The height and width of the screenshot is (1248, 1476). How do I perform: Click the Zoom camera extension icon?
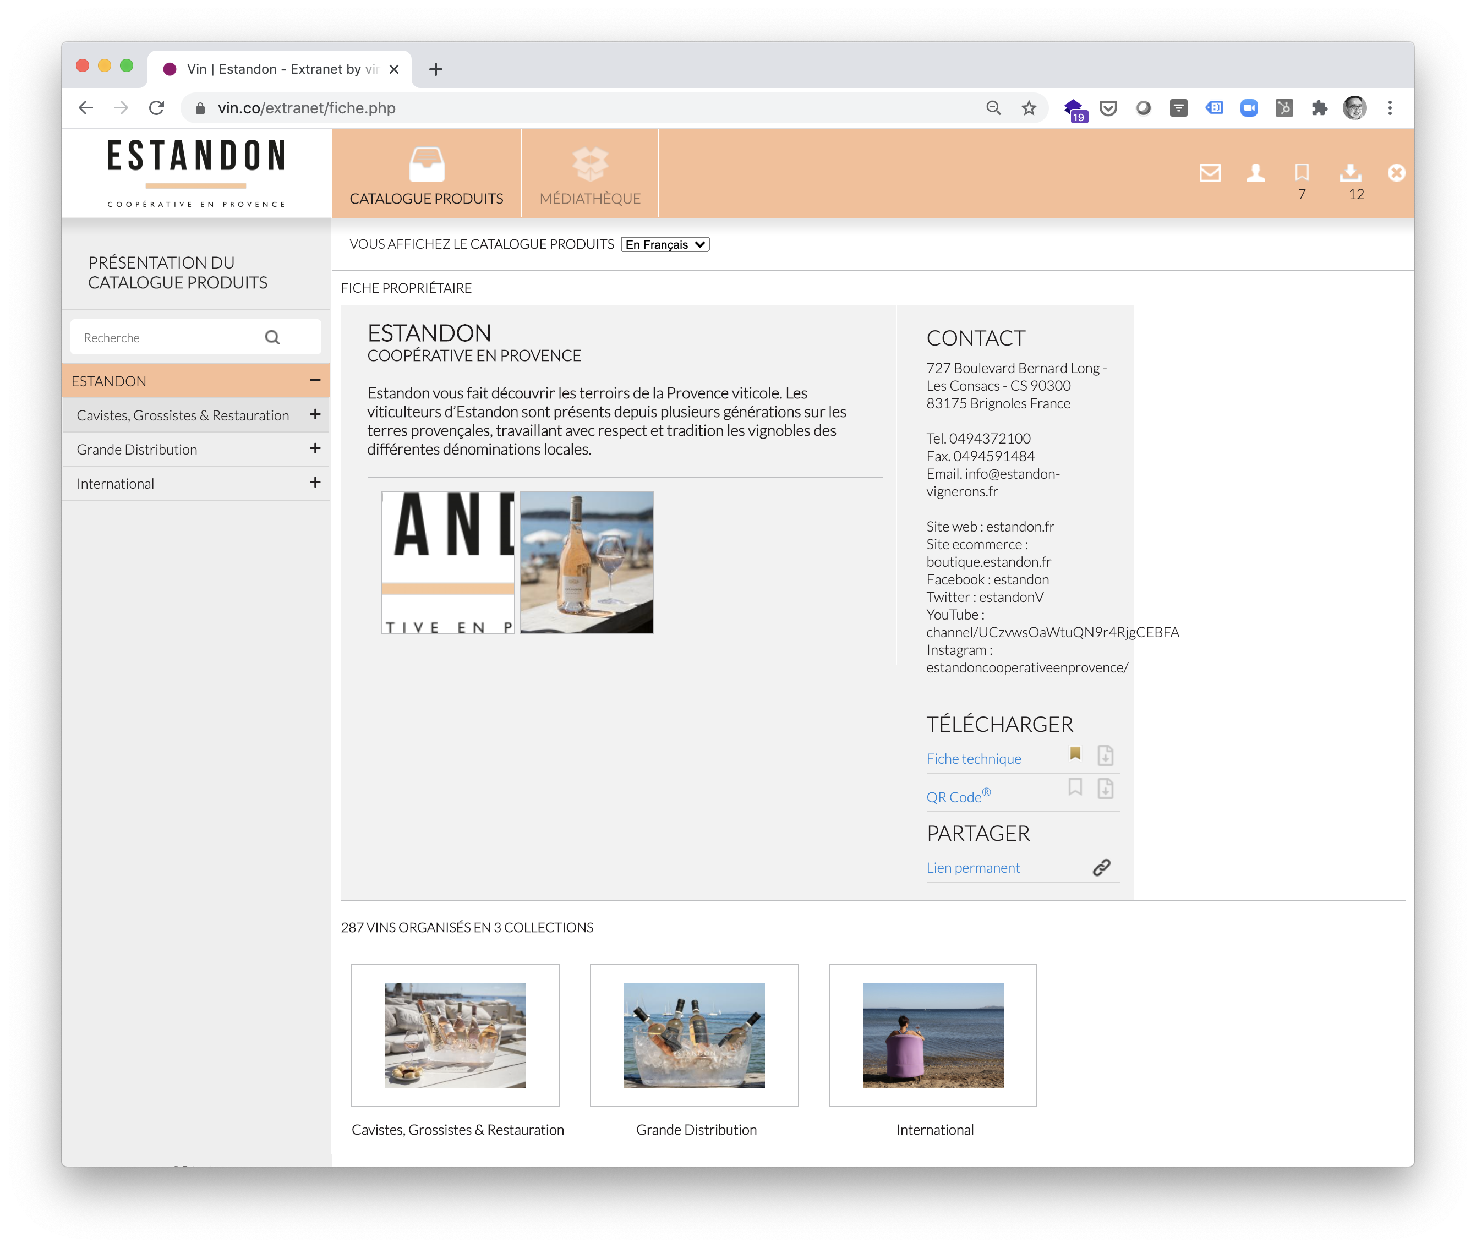(x=1248, y=107)
